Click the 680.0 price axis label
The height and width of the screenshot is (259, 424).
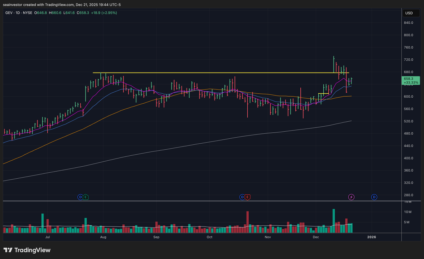pyautogui.click(x=408, y=72)
